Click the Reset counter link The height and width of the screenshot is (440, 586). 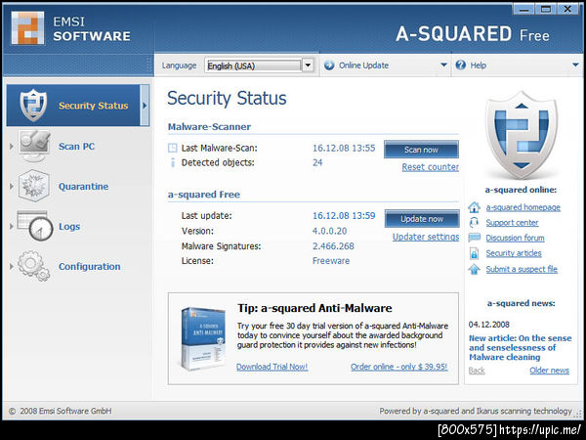coord(430,167)
